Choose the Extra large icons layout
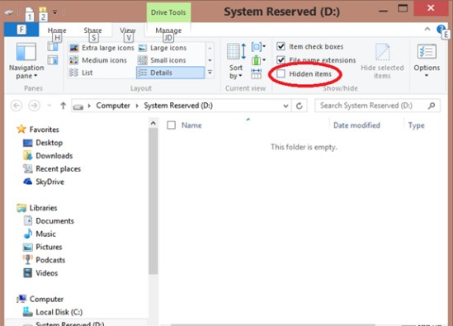The height and width of the screenshot is (326, 453). (101, 48)
